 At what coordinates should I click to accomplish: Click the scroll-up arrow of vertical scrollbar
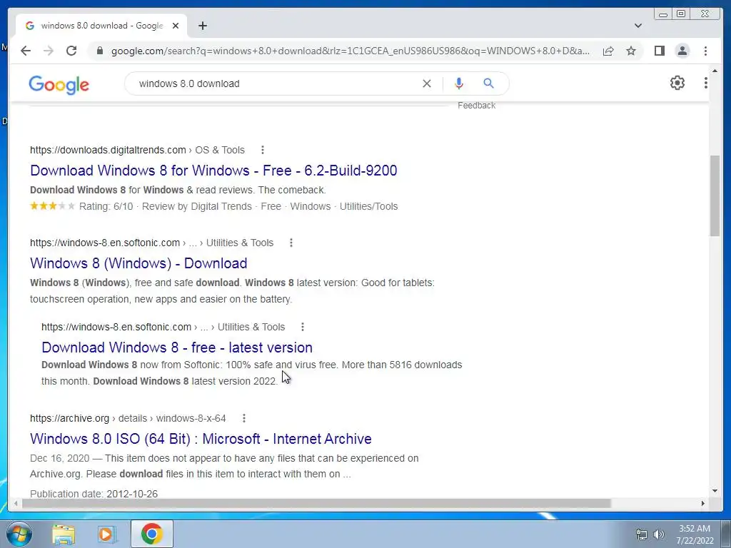[715, 71]
